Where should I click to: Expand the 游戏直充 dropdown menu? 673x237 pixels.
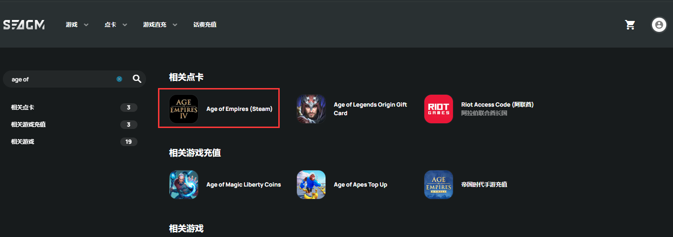click(160, 25)
